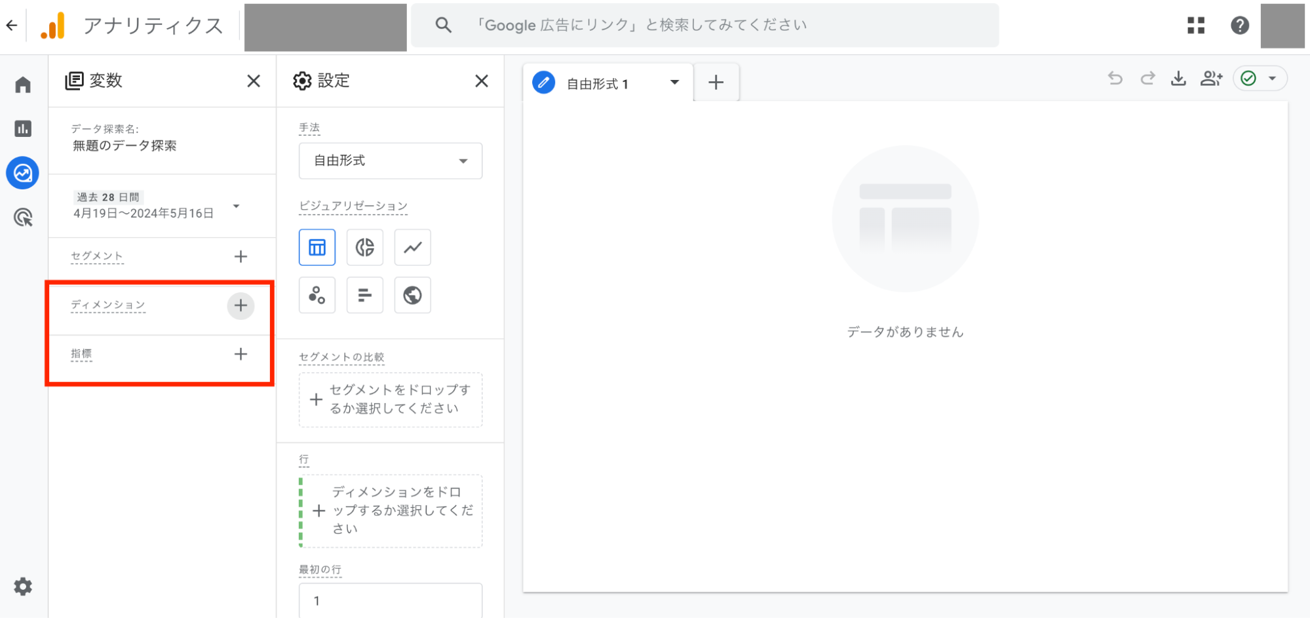Viewport: 1310px width, 618px height.
Task: Click the ビジュアリゼーション label
Action: [353, 206]
